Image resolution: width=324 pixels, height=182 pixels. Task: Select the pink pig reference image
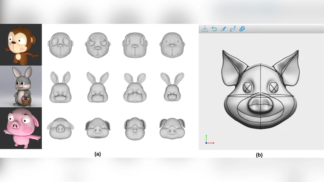pyautogui.click(x=21, y=128)
